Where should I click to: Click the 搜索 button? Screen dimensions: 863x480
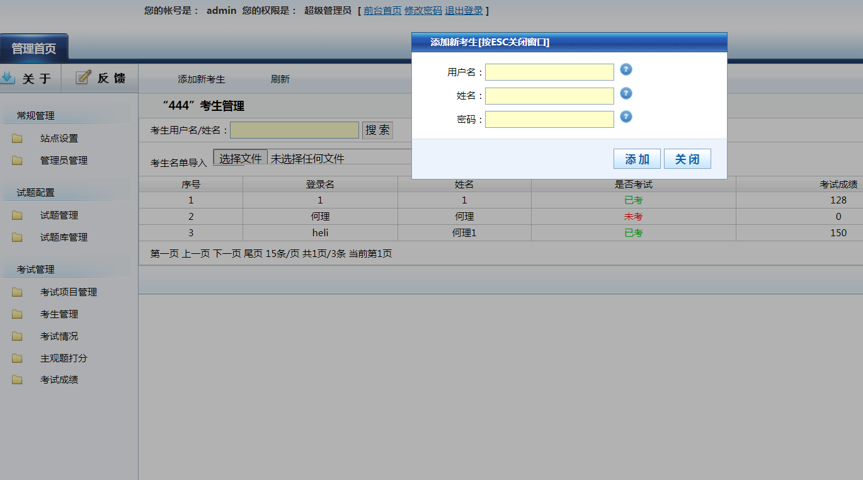pyautogui.click(x=377, y=130)
